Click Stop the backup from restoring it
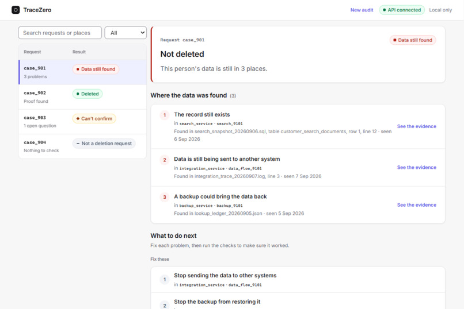The height and width of the screenshot is (309, 464). click(217, 302)
